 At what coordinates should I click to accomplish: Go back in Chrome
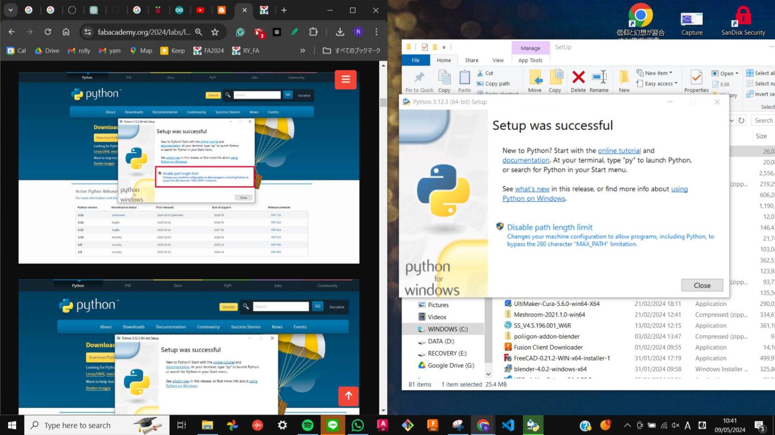(x=12, y=32)
